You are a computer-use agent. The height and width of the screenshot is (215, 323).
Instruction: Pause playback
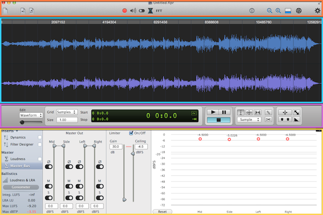click(224, 112)
